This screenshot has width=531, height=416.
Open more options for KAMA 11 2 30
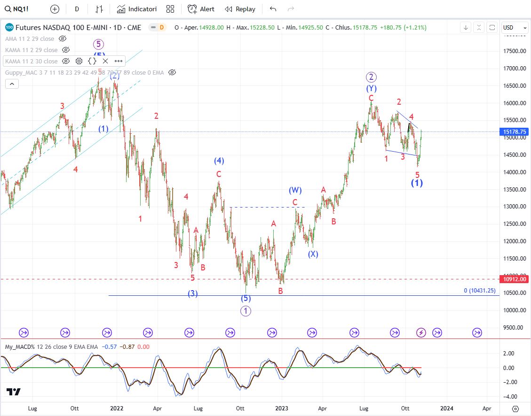point(118,61)
